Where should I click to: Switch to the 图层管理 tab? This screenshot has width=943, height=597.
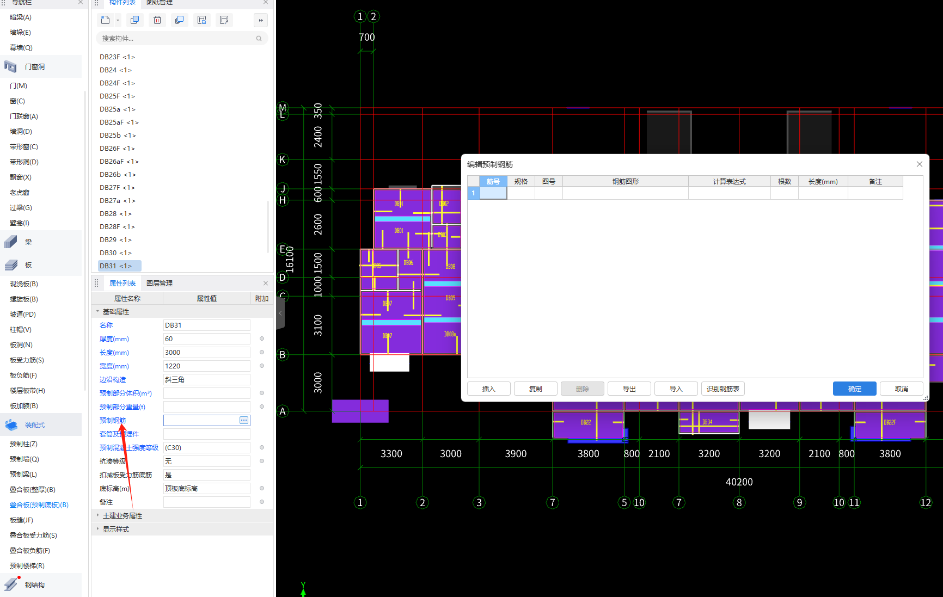point(160,283)
